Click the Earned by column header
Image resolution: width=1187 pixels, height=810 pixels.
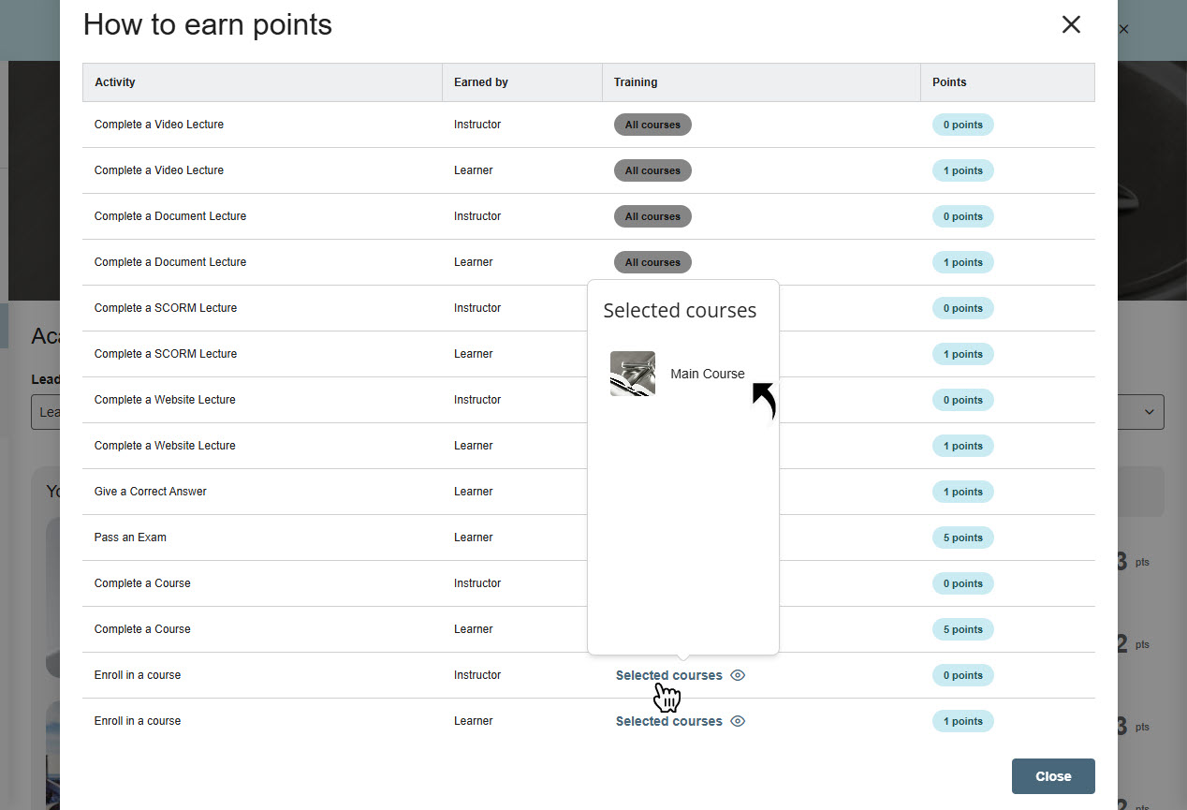pyautogui.click(x=481, y=82)
